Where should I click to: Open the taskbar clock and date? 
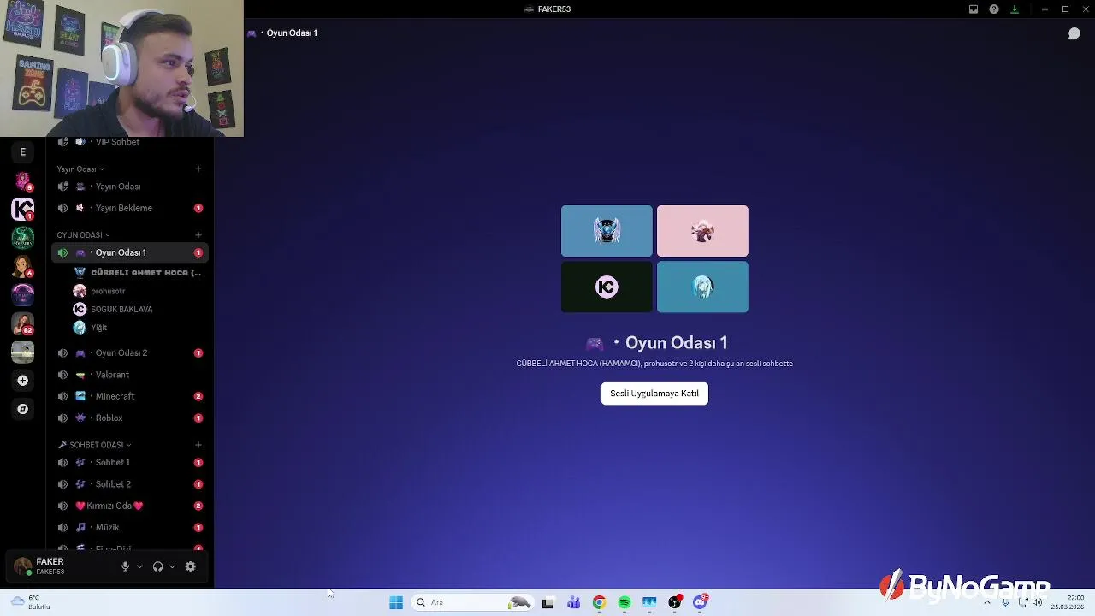point(1068,602)
